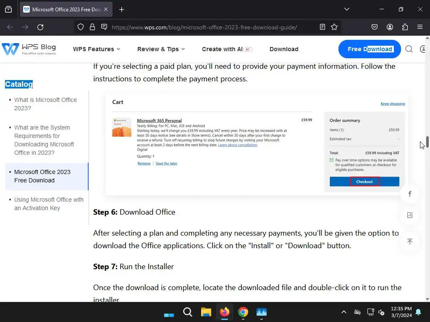The image size is (430, 322).
Task: Open Firefox application hamburger menu
Action: tap(420, 27)
